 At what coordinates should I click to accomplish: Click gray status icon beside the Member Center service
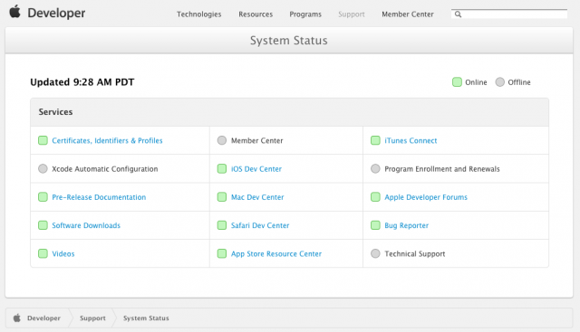(x=222, y=140)
